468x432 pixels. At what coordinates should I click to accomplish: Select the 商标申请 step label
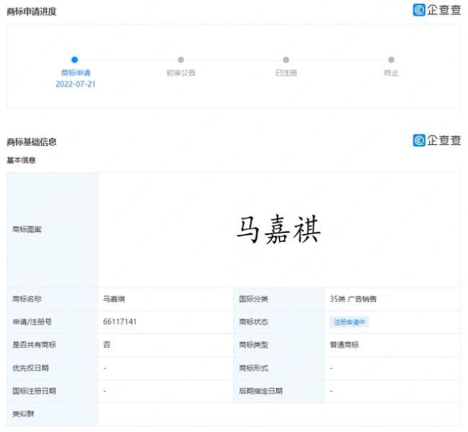pyautogui.click(x=76, y=73)
